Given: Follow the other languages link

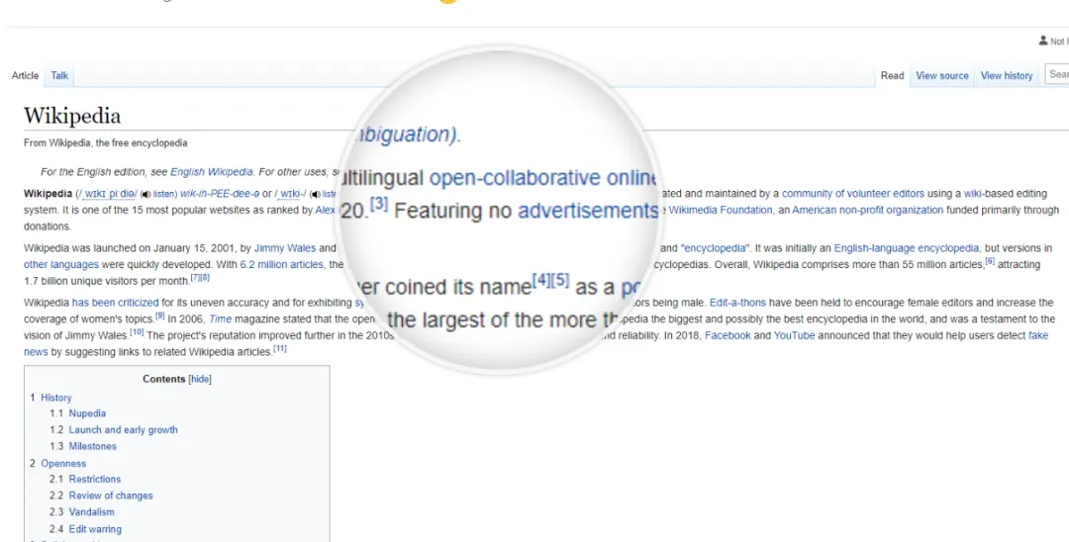Looking at the screenshot, I should click(x=61, y=264).
